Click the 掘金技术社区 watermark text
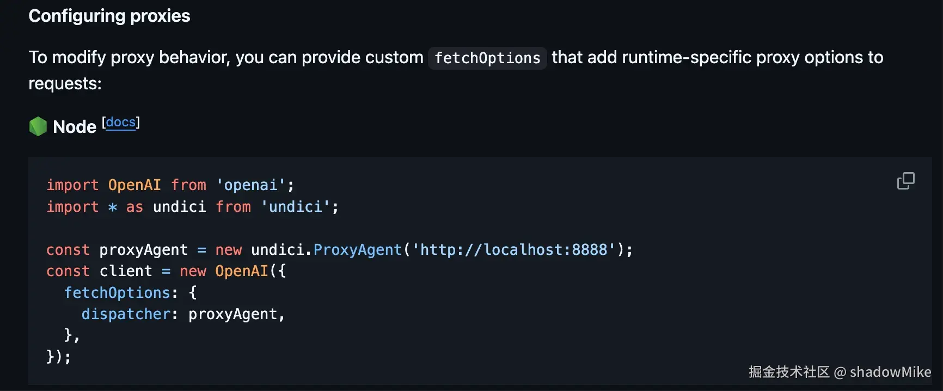The height and width of the screenshot is (391, 943). [789, 372]
